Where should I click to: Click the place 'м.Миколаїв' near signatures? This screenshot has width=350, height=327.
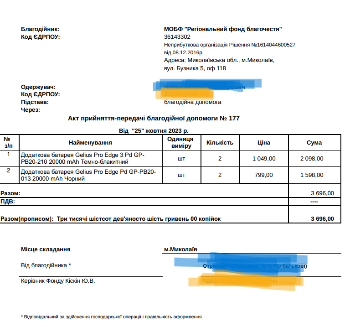pos(180,249)
